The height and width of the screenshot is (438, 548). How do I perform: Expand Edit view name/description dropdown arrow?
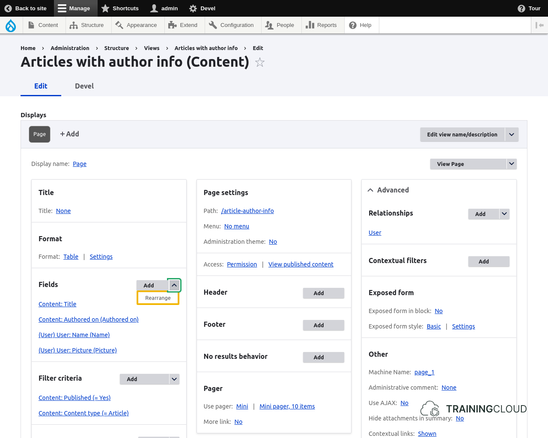point(512,134)
